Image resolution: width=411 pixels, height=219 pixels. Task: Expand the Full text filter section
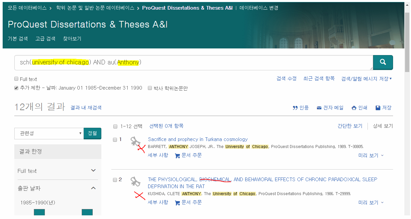point(93,171)
